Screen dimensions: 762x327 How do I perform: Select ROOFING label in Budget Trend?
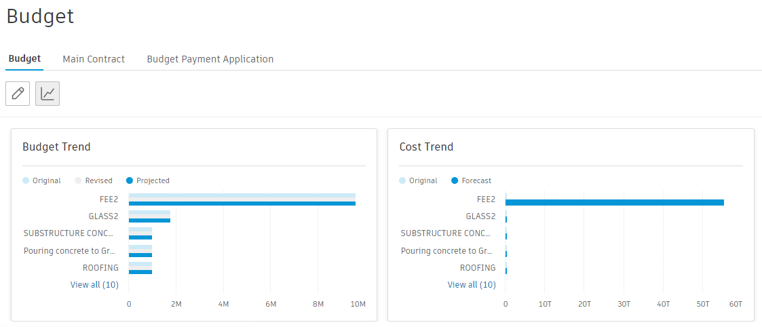tap(100, 268)
